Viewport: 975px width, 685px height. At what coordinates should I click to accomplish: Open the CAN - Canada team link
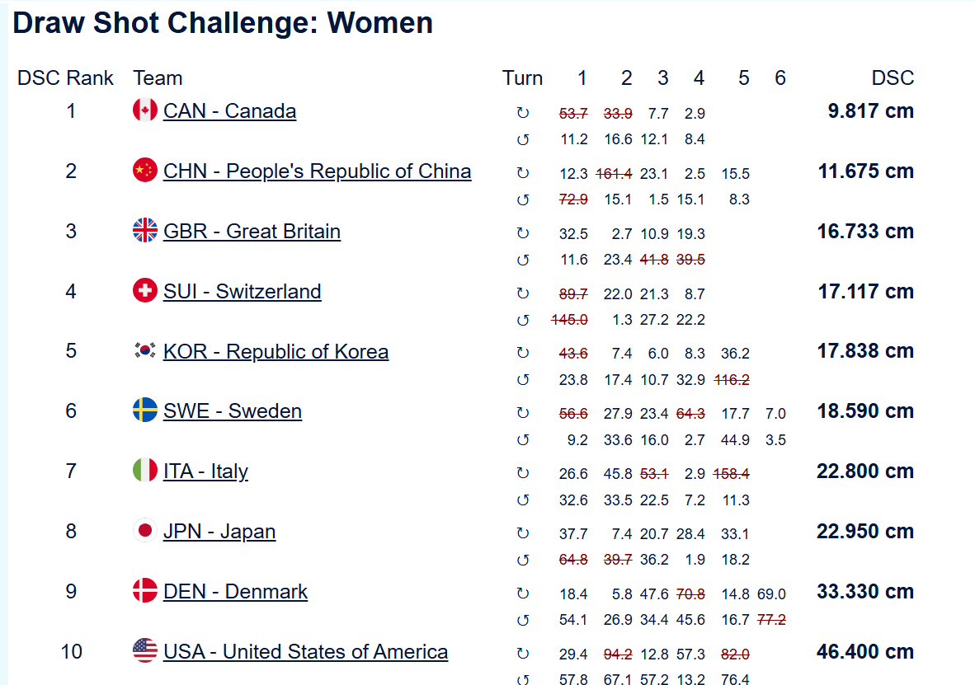point(229,111)
